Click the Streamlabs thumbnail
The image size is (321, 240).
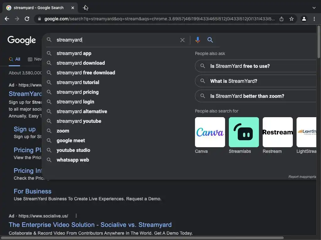(x=244, y=132)
